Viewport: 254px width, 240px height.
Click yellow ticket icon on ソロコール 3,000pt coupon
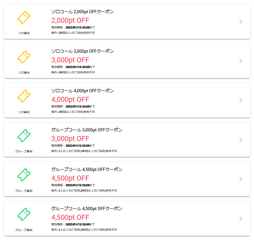(x=24, y=57)
